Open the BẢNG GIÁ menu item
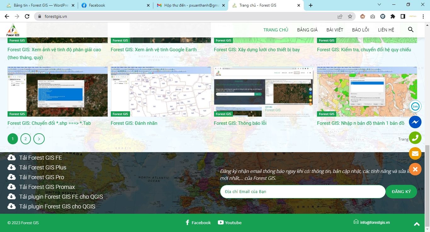The height and width of the screenshot is (232, 430). pos(307,30)
